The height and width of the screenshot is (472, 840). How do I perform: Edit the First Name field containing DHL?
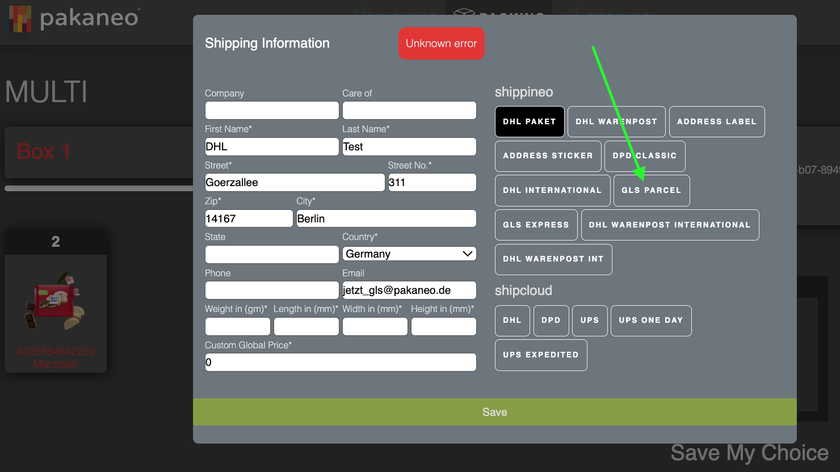(x=272, y=146)
